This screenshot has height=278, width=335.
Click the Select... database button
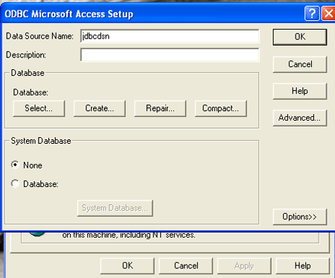[x=39, y=109]
